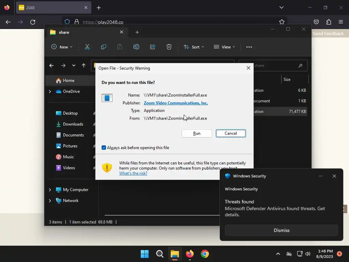Click the Delete trash icon in File Explorer
The image size is (349, 262).
(x=169, y=47)
